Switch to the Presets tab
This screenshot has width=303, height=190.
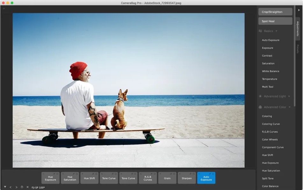298,49
